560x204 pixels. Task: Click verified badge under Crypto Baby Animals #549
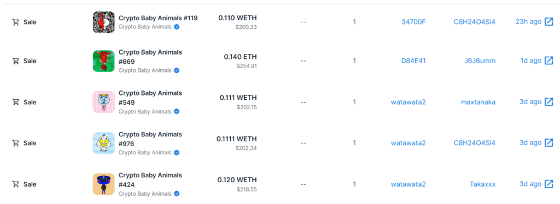point(177,111)
